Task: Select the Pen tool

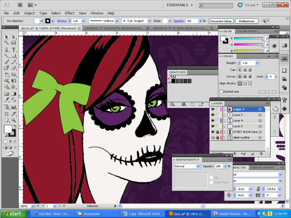Action: 6,50
